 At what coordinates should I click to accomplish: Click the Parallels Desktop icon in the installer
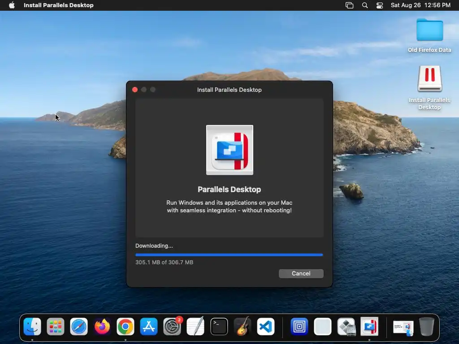pos(229,150)
